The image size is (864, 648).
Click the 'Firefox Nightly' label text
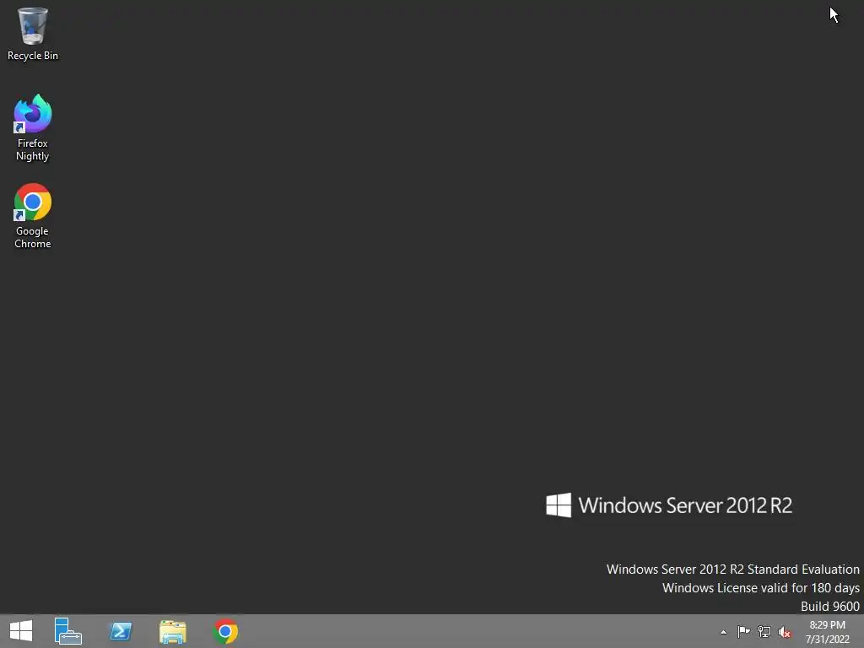pyautogui.click(x=33, y=149)
